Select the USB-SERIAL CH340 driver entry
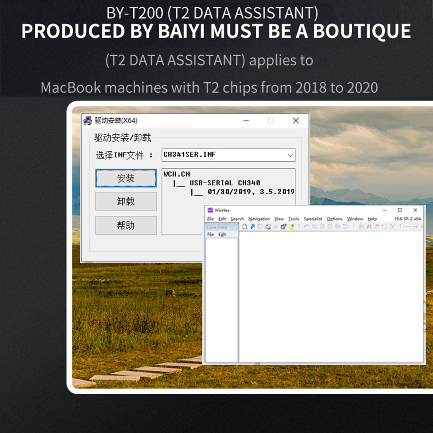Screen dimensions: 433x433 [225, 183]
